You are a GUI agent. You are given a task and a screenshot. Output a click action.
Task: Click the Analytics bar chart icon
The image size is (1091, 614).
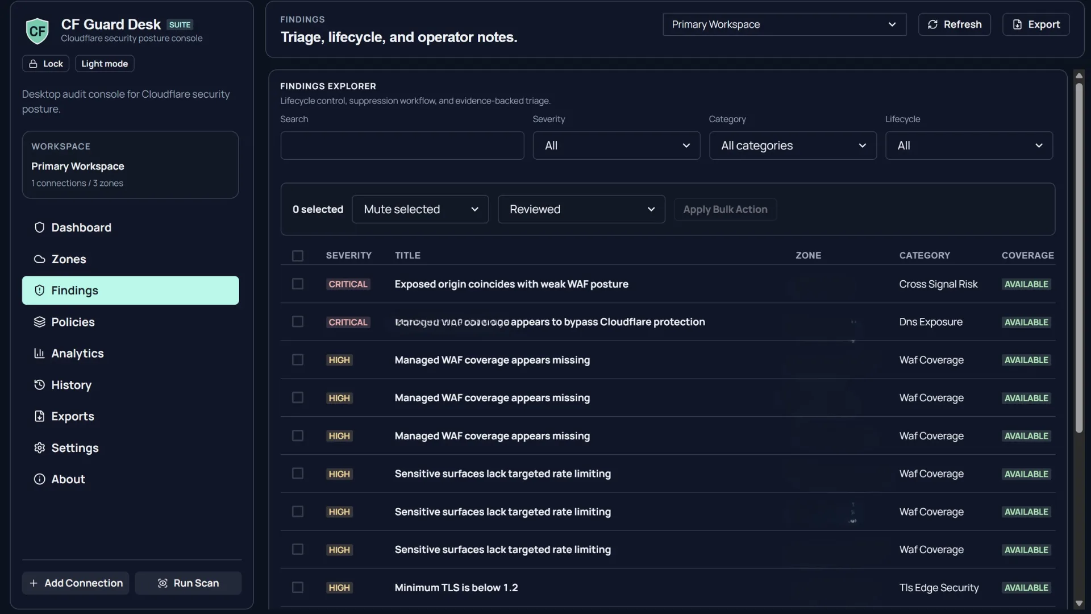click(39, 354)
